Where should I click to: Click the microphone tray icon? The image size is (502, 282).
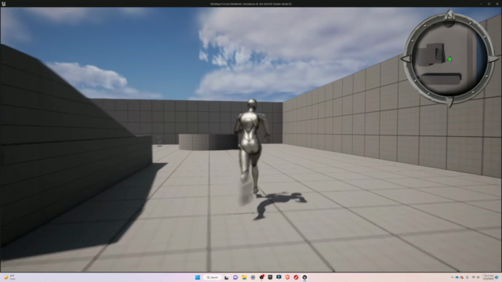pos(467,277)
